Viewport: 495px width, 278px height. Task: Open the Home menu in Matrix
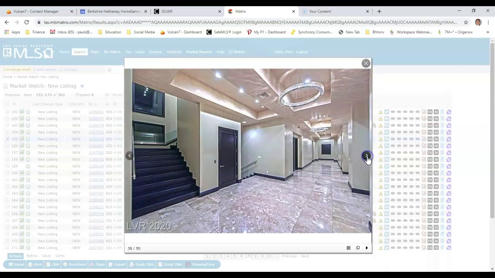click(x=64, y=52)
